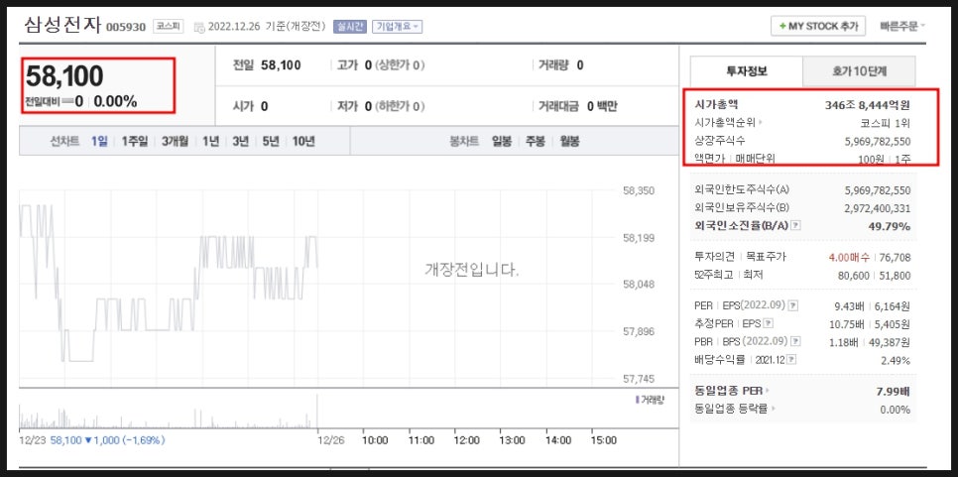Image resolution: width=958 pixels, height=477 pixels.
Task: Click help icon next to PBR BPS(2022.09)
Action: pos(796,341)
